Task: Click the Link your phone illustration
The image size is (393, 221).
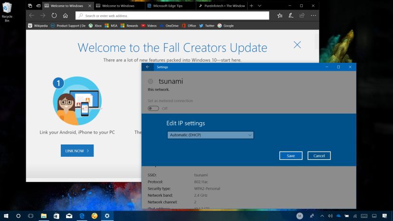Action: pos(77,101)
